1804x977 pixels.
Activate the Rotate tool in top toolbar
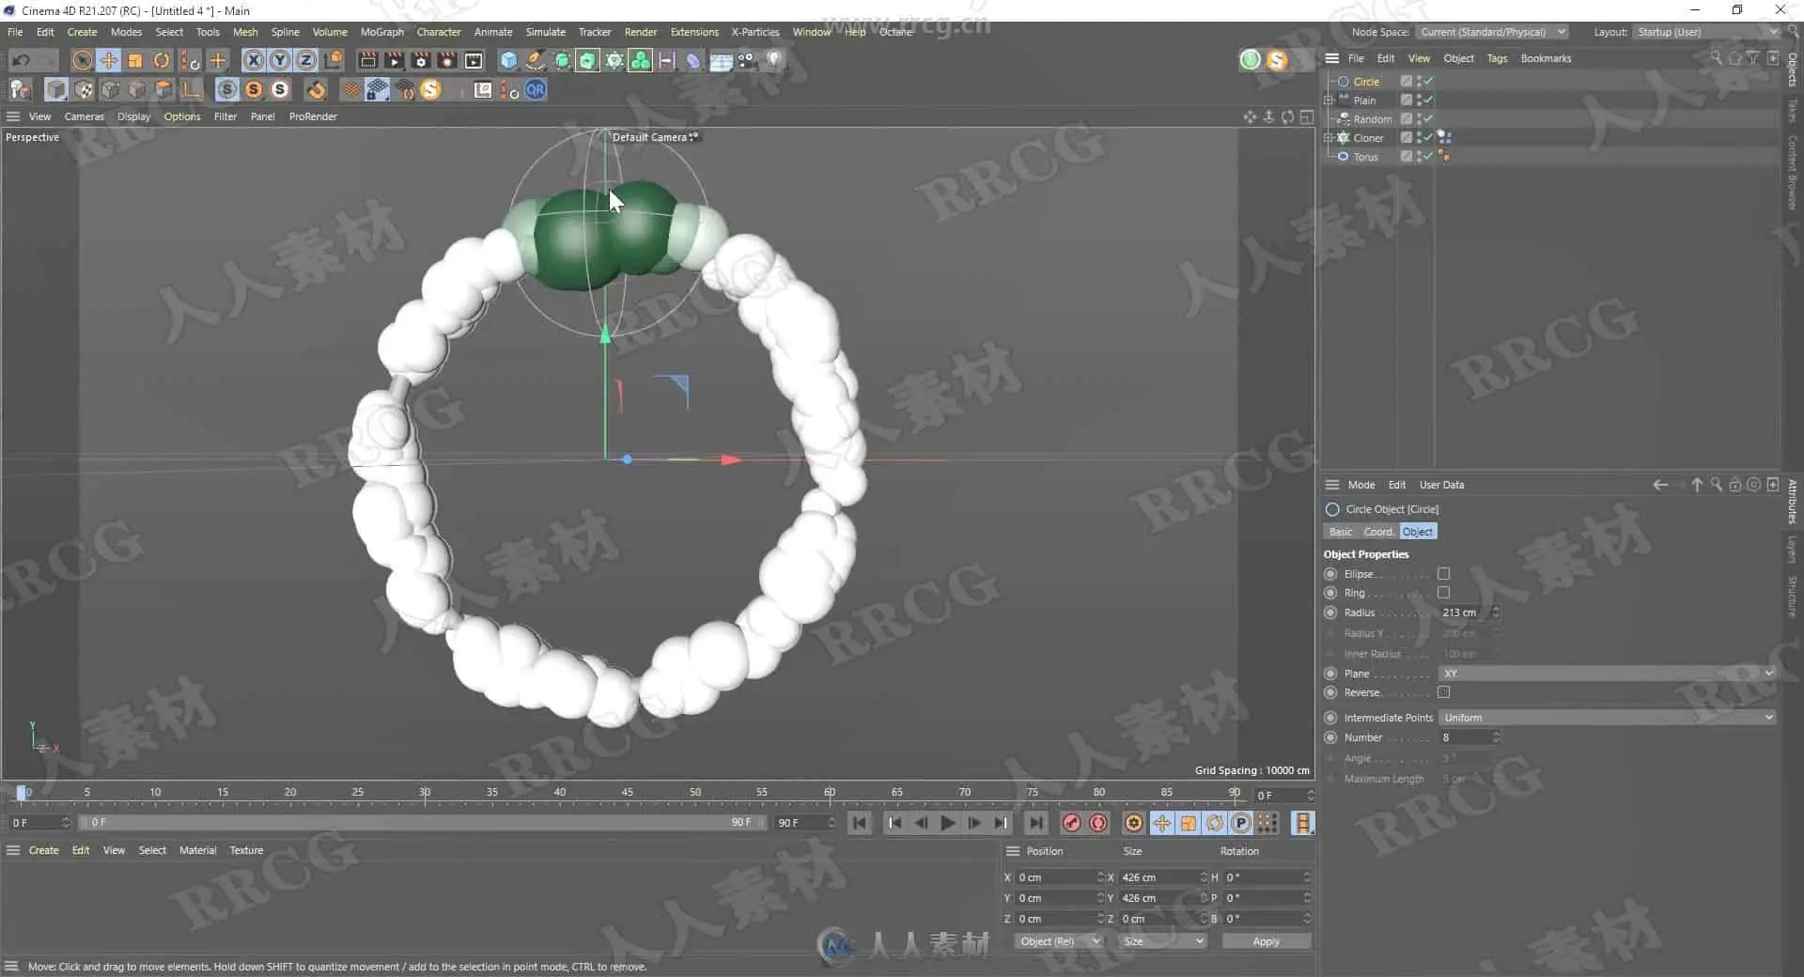click(162, 61)
